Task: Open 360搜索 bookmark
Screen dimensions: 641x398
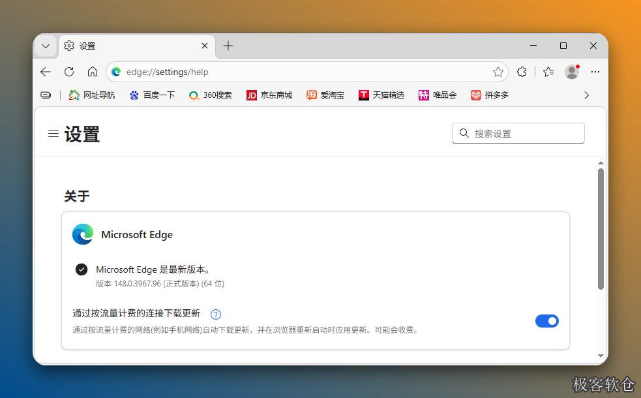Action: [211, 95]
